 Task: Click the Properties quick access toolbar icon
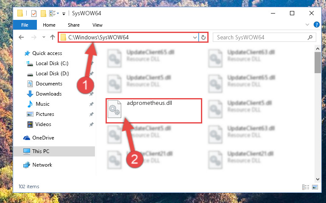coord(33,14)
